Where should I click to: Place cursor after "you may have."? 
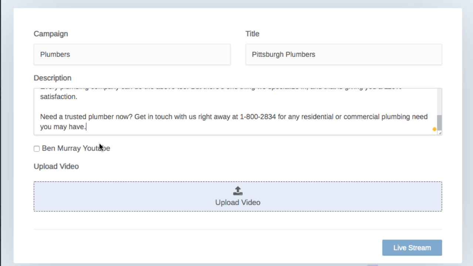[86, 127]
